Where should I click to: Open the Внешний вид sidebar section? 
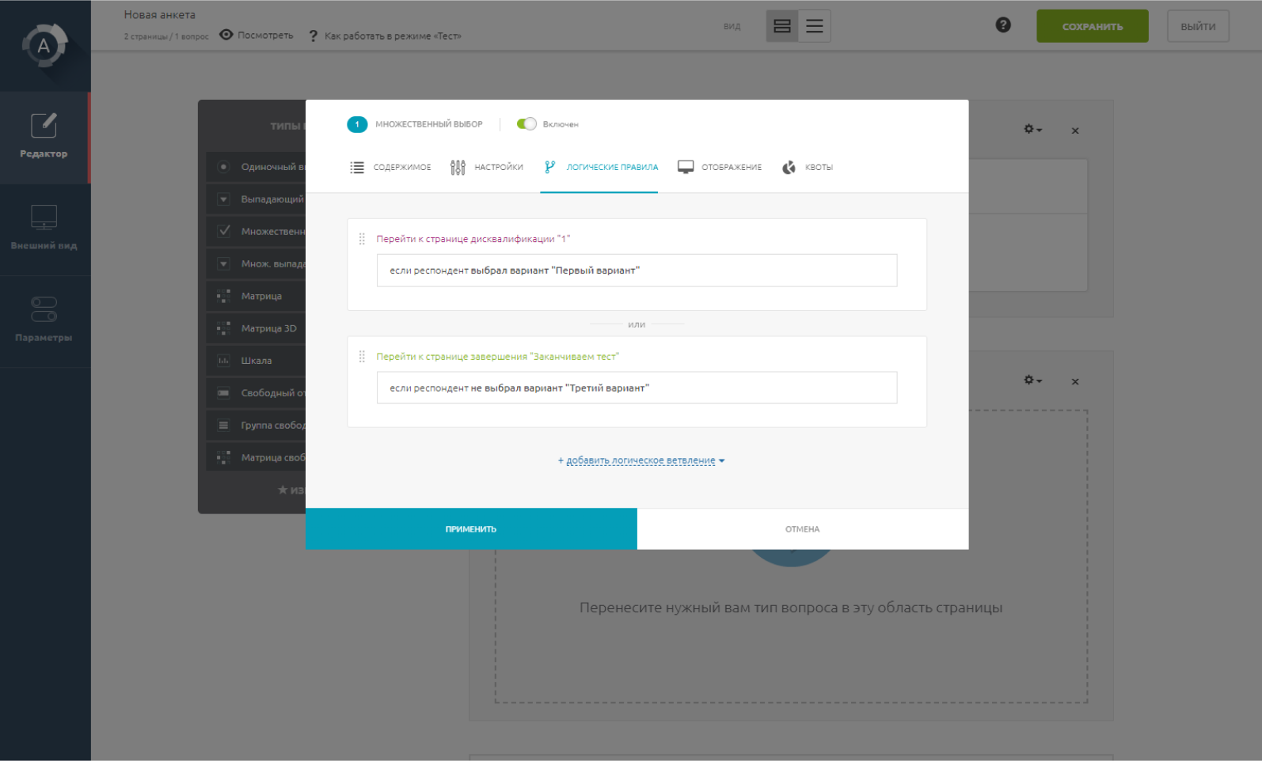pos(44,229)
